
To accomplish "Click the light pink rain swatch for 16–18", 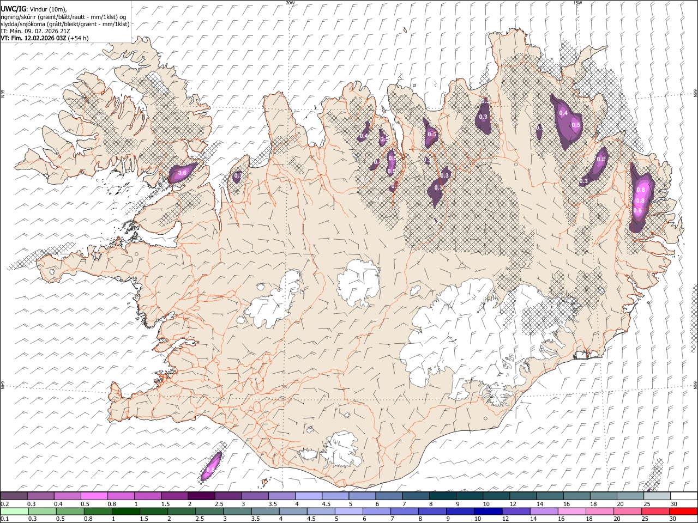I will 571,511.
